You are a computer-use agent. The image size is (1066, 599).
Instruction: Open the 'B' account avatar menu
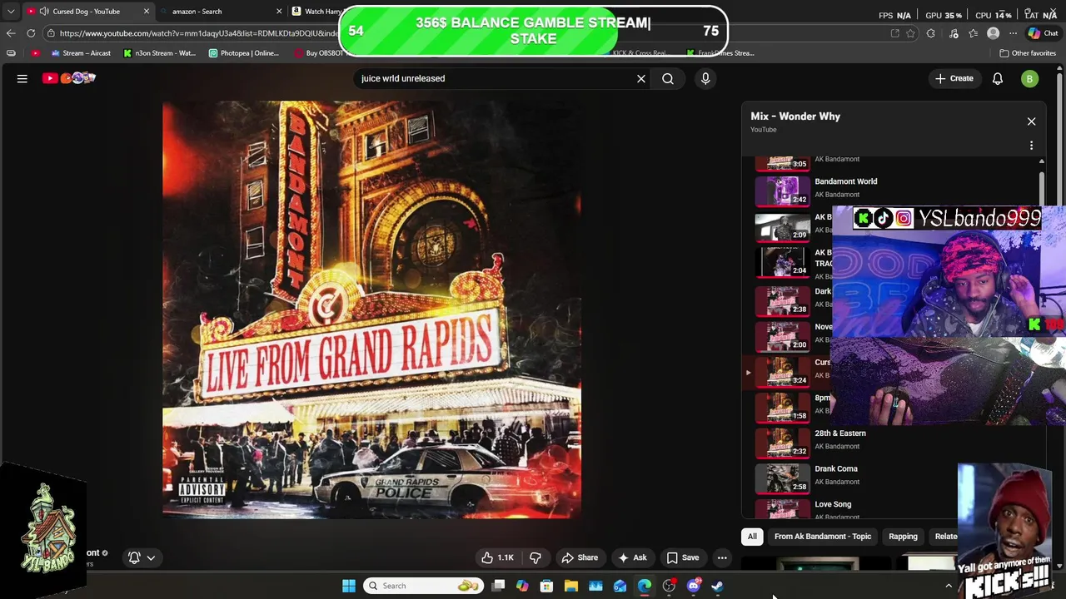1029,78
